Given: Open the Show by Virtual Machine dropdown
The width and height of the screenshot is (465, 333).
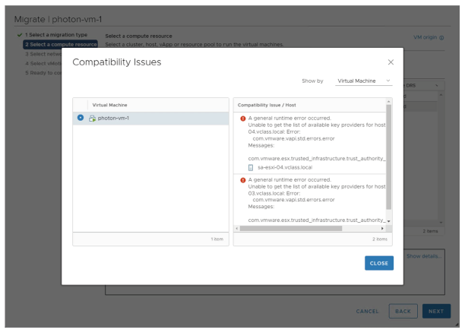Looking at the screenshot, I should pyautogui.click(x=364, y=81).
